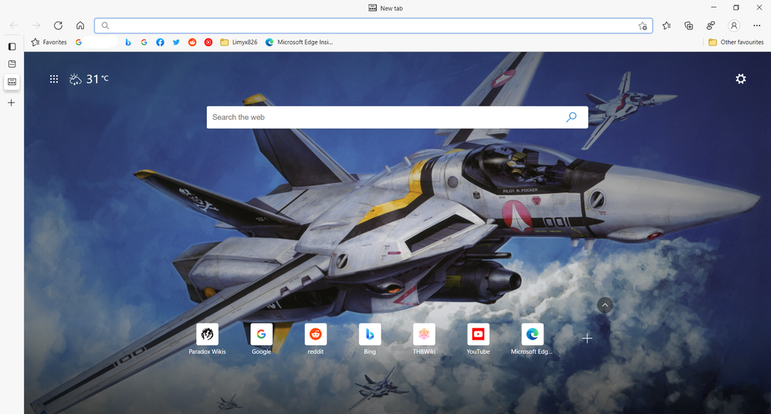Open the Google quick link tile

[x=261, y=339]
